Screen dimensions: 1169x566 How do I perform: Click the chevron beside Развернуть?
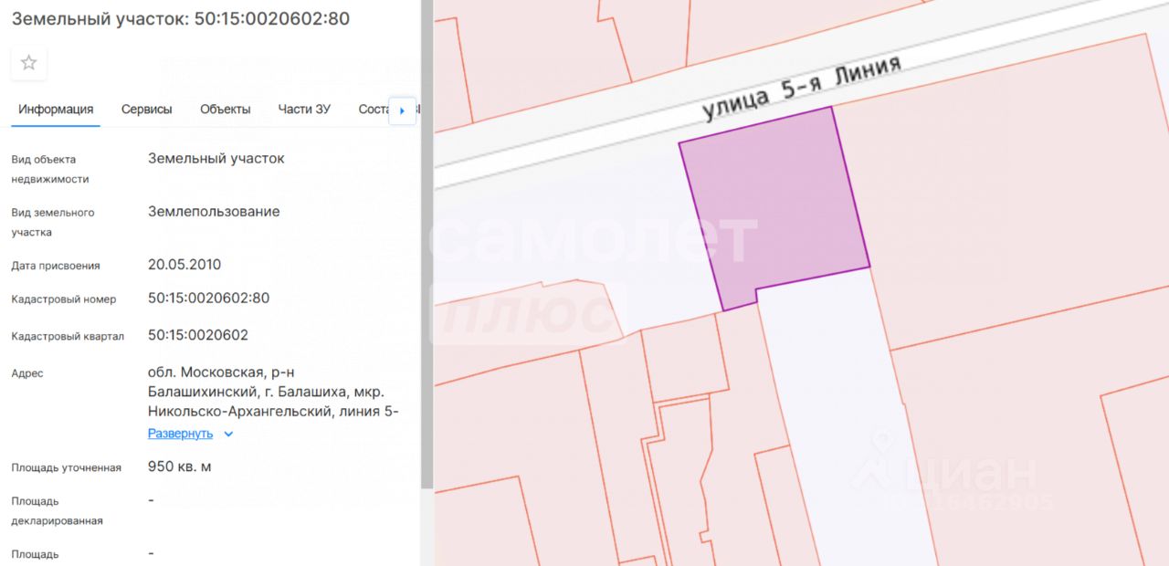pos(228,435)
